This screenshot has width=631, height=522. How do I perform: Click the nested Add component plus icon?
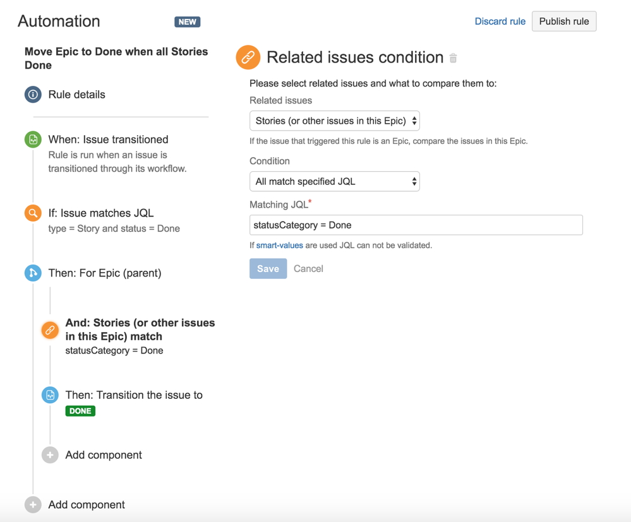pos(50,455)
